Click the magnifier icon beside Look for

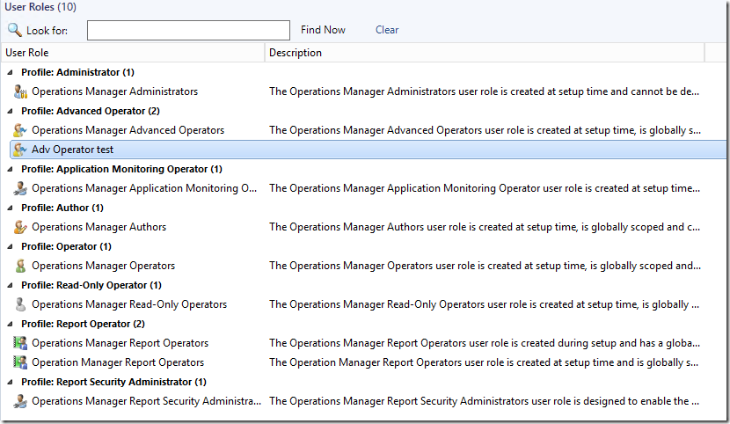coord(14,30)
